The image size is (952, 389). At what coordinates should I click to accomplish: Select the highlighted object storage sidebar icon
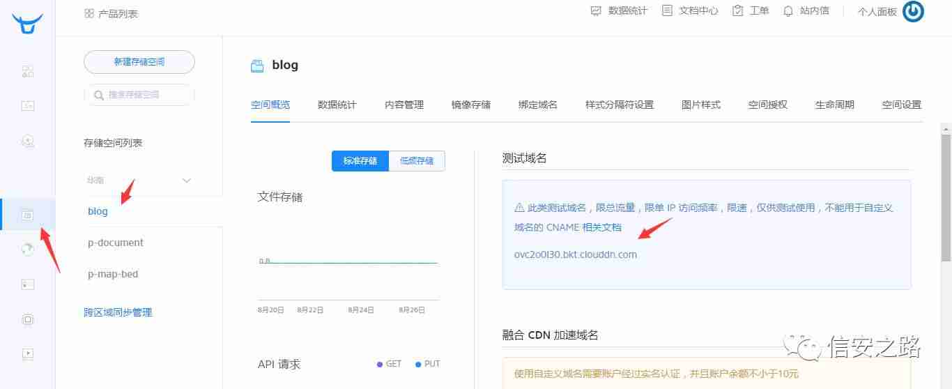(x=28, y=215)
